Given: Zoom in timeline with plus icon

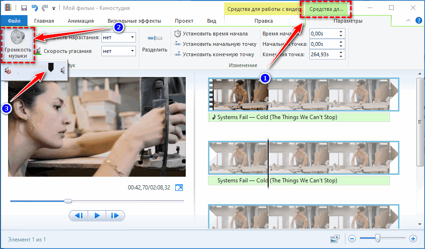Looking at the screenshot, I should pos(413,239).
